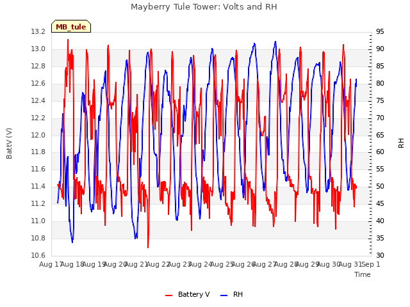The image size is (410, 307).
Task: Click the 40 right axis tick label
Action: point(380,221)
